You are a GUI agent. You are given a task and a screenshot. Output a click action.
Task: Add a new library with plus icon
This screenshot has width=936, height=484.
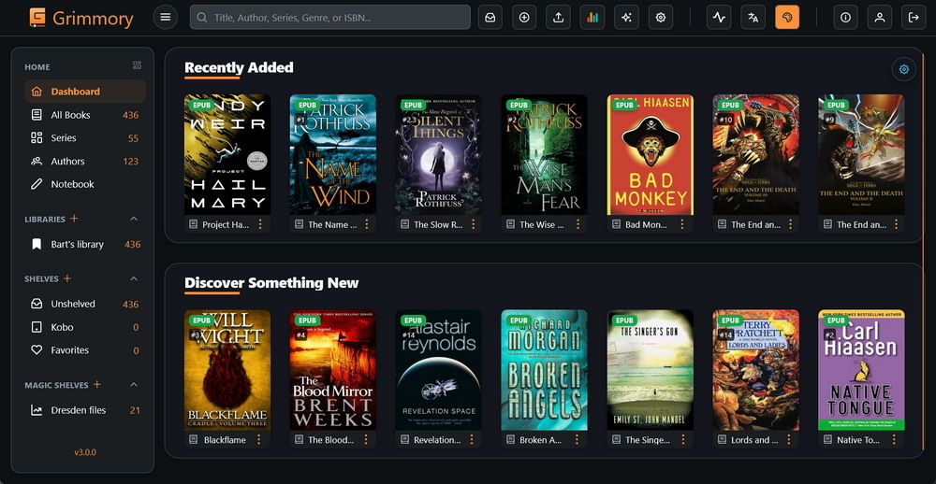[x=74, y=218]
